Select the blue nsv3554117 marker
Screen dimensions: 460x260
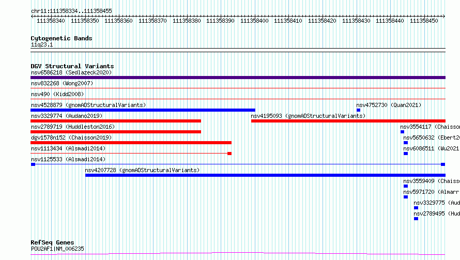coord(403,132)
